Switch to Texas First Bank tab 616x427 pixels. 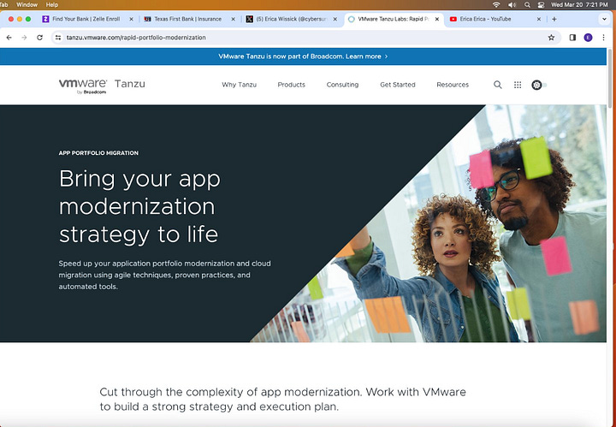(187, 19)
